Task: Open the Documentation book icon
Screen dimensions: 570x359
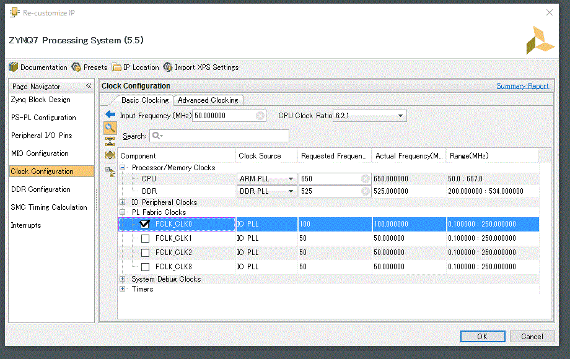Action: pyautogui.click(x=14, y=67)
